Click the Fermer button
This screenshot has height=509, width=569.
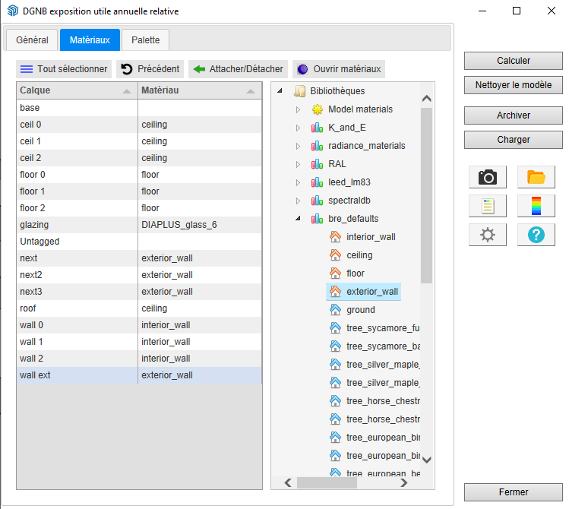513,492
